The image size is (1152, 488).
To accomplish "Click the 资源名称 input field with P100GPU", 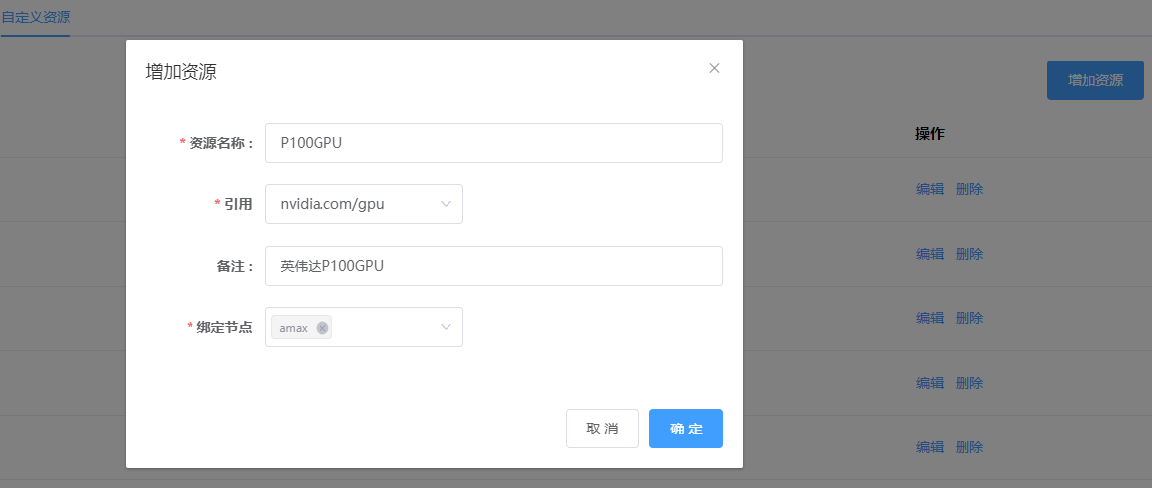I will (494, 143).
